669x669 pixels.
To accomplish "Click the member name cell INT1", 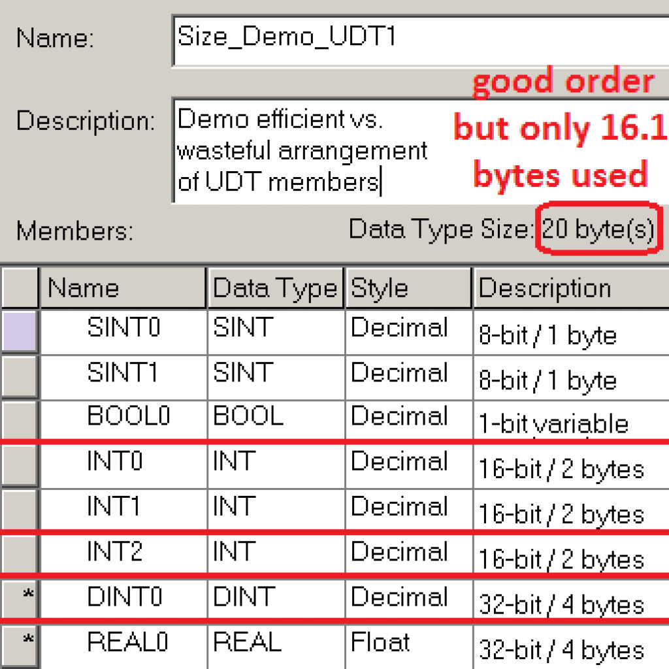I will click(x=123, y=510).
